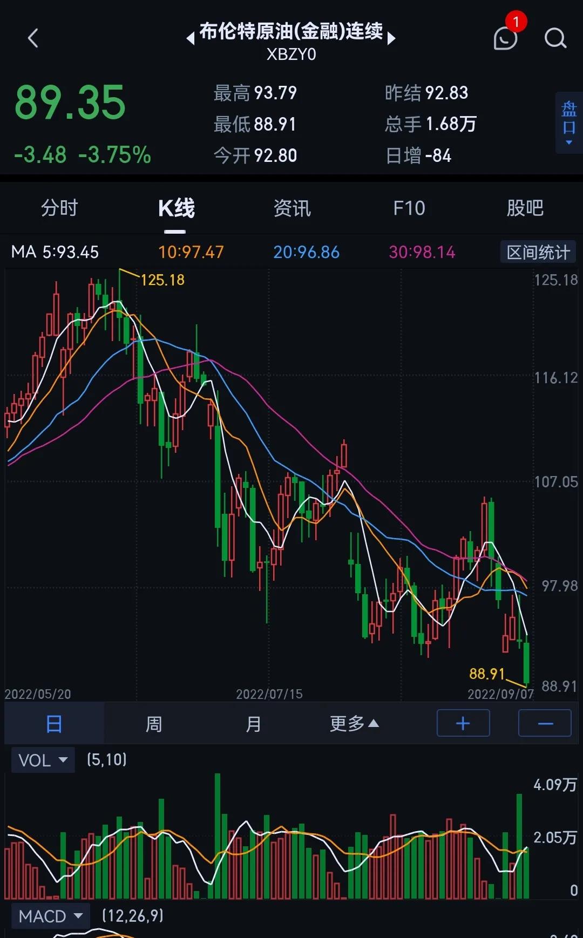Image resolution: width=583 pixels, height=938 pixels.
Task: Expand the 更多 period options
Action: click(x=354, y=724)
